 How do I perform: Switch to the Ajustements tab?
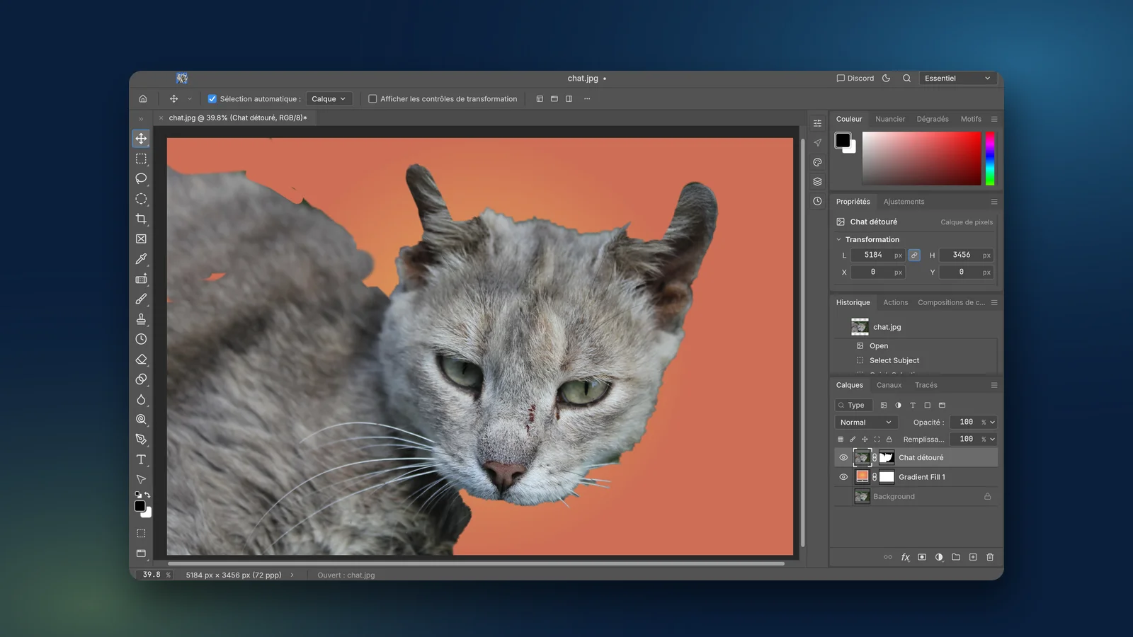(x=904, y=202)
